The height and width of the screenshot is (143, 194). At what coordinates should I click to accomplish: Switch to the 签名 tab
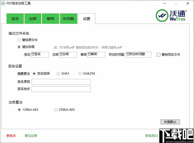click(15, 19)
